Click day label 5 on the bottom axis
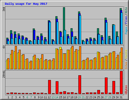Screen dimensions: 129x100 click(23, 97)
